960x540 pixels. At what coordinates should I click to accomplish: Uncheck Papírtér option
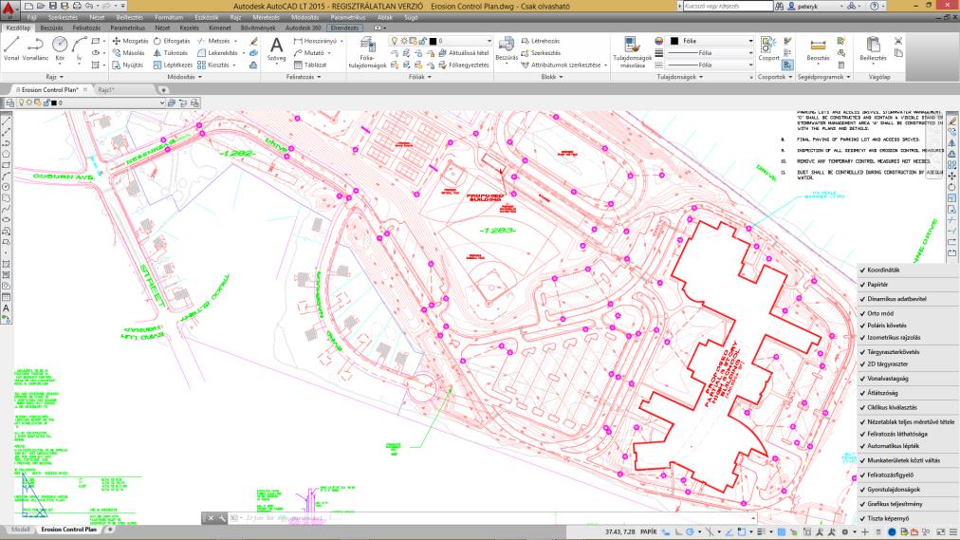coord(908,285)
